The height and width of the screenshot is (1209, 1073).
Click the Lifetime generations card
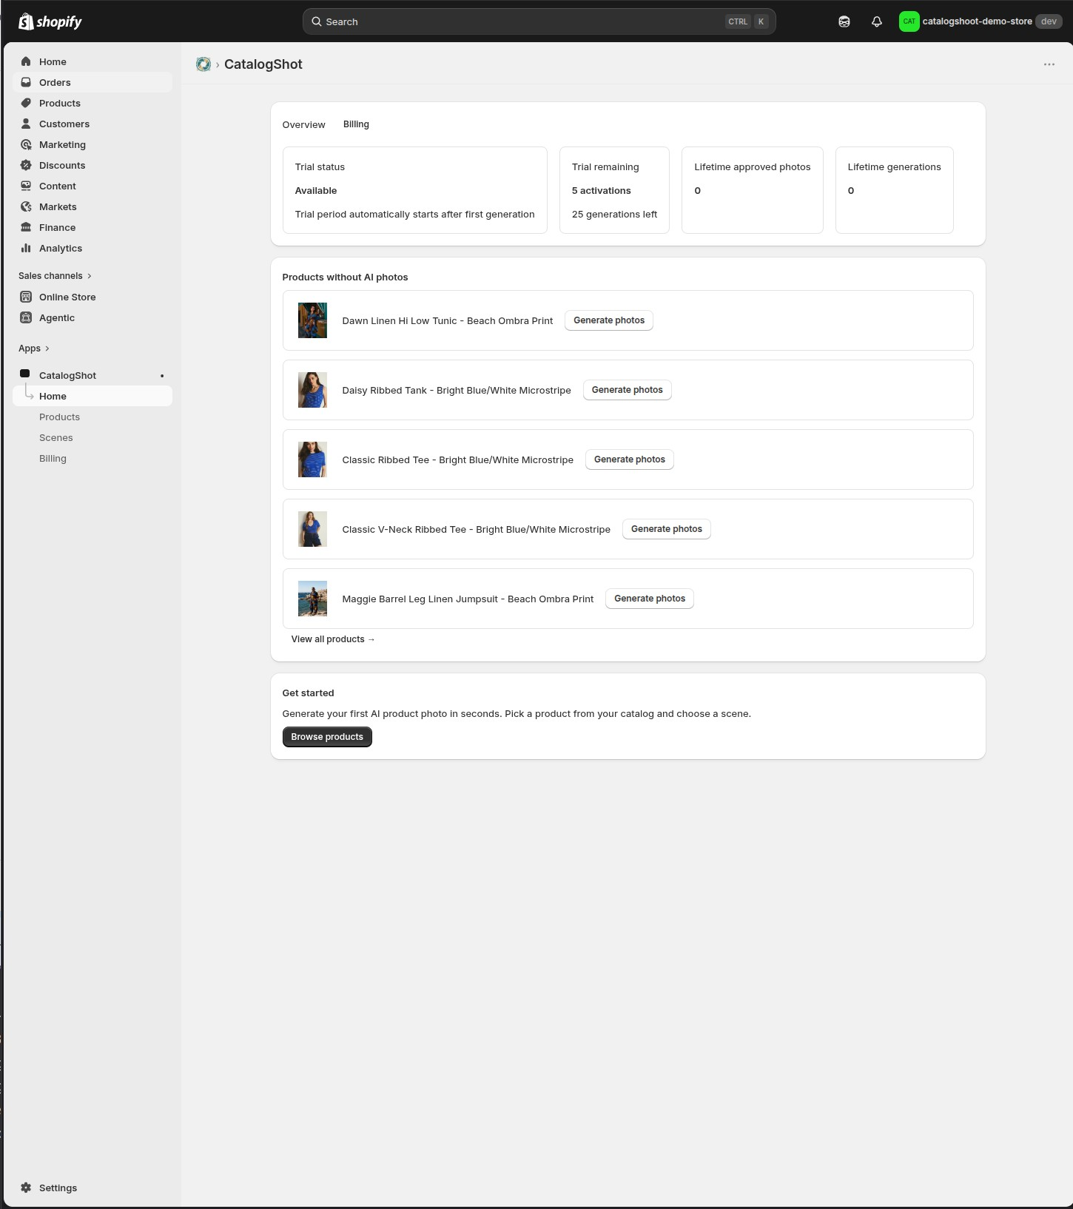(894, 190)
